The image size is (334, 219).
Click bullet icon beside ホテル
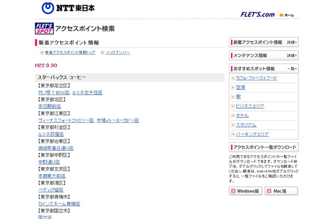[233, 116]
